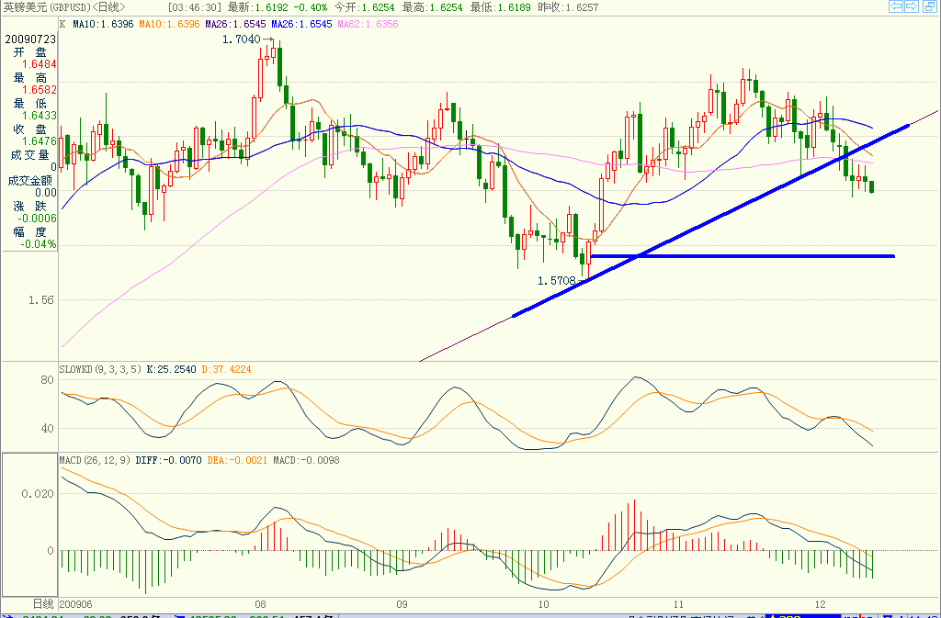Viewport: 941px width, 618px height.
Task: Click the purple MA26:1.6545 indicator label
Action: [x=235, y=24]
